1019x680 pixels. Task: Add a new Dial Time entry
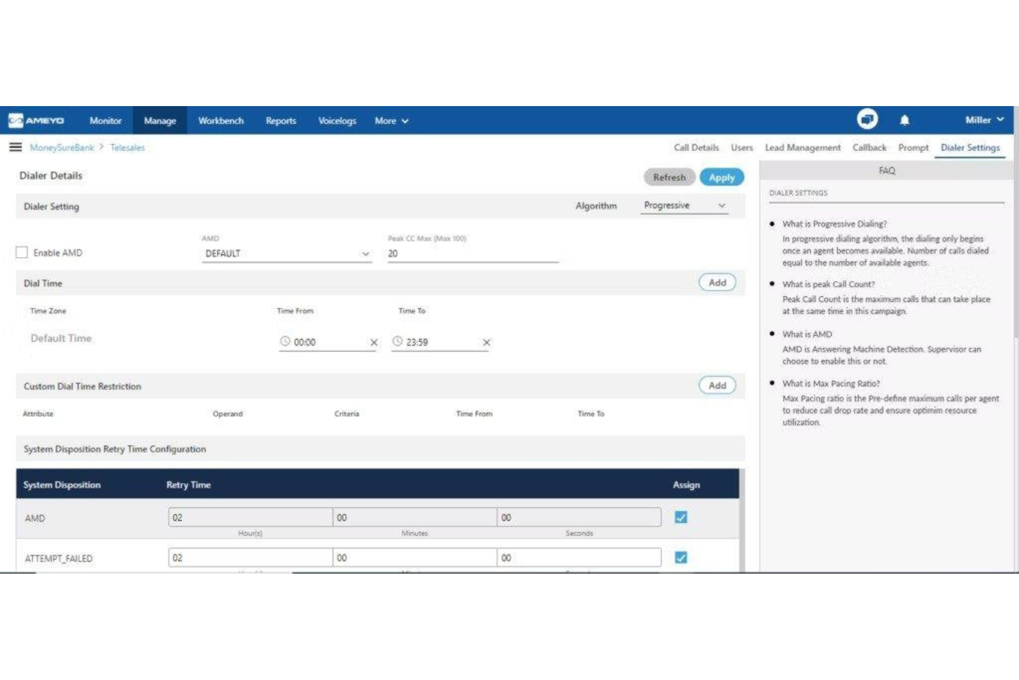pos(717,282)
